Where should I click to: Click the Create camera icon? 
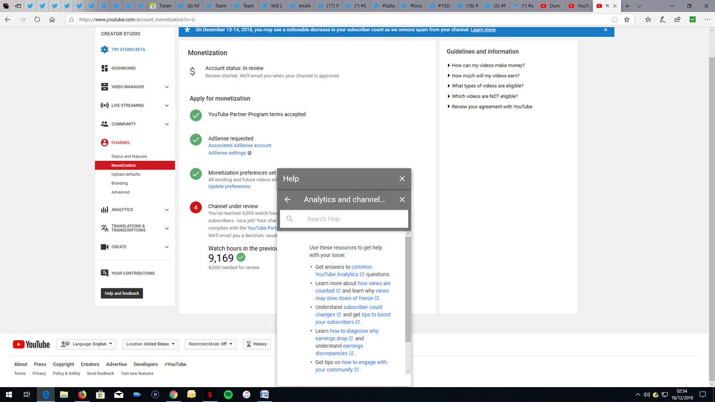coord(104,247)
